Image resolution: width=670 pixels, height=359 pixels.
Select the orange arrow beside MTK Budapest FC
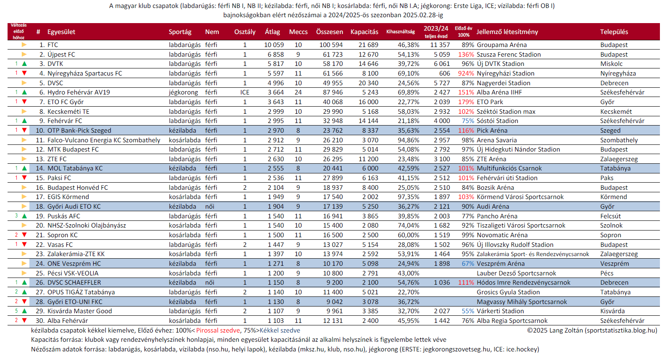tap(24, 149)
